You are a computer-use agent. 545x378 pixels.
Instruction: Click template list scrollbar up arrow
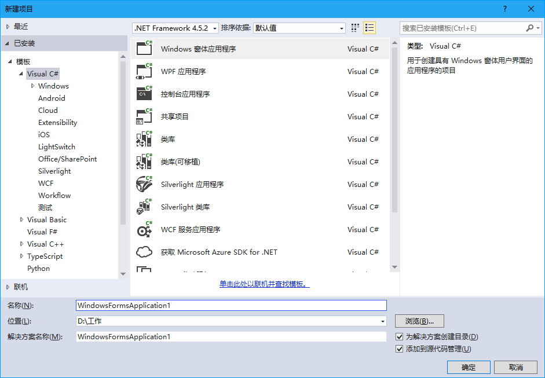(394, 42)
